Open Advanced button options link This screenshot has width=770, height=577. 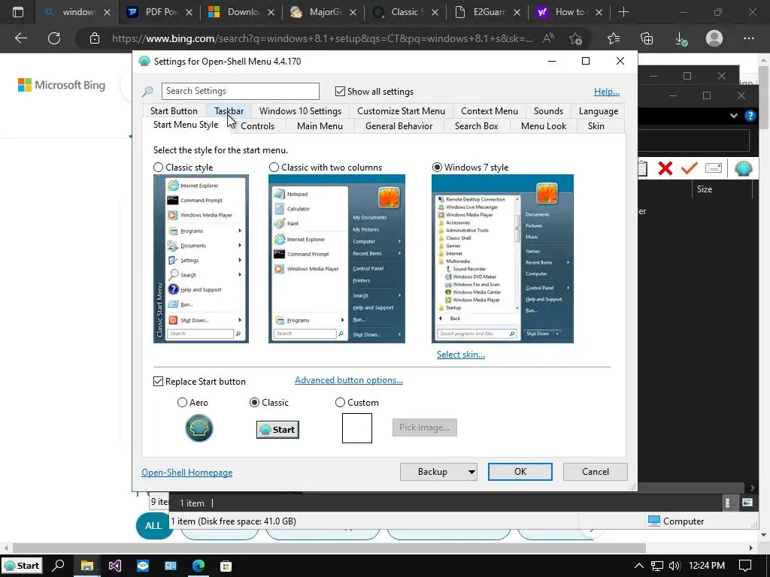[349, 380]
